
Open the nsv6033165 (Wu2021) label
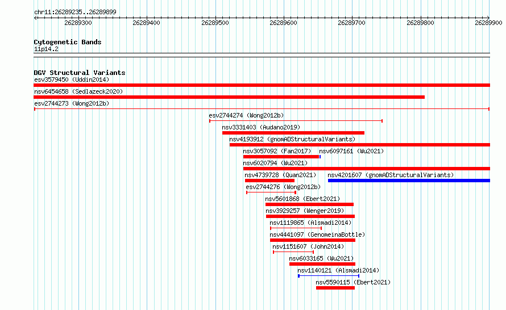click(x=321, y=258)
